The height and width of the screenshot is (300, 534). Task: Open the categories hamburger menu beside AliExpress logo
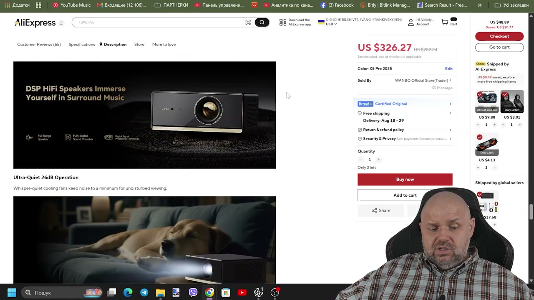click(61, 23)
